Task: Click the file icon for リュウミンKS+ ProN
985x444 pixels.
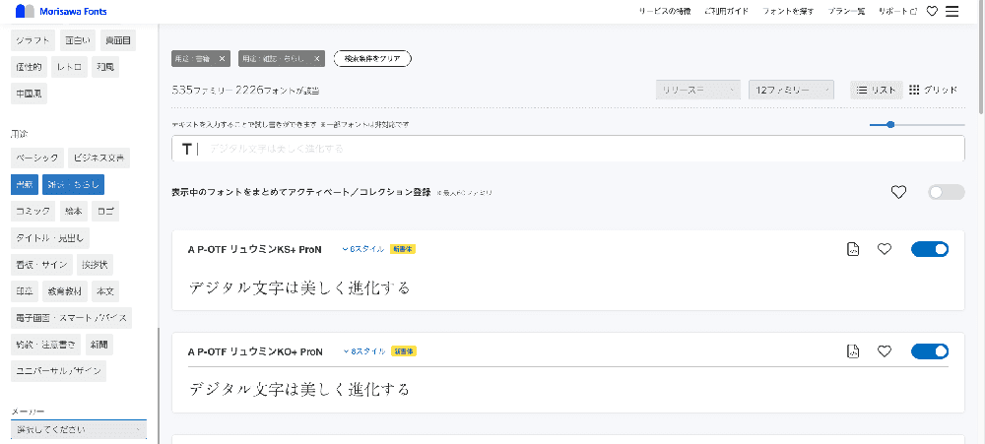Action: (853, 249)
